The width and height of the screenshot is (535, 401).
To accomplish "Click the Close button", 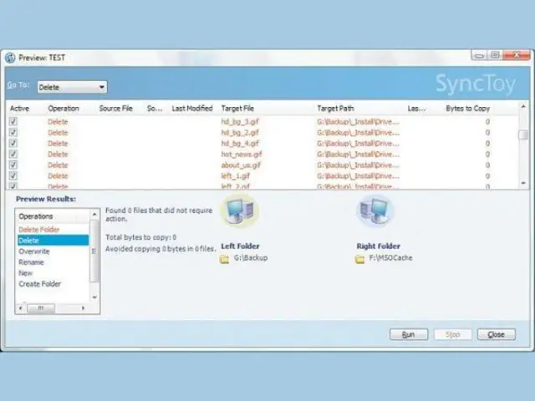I will [497, 334].
